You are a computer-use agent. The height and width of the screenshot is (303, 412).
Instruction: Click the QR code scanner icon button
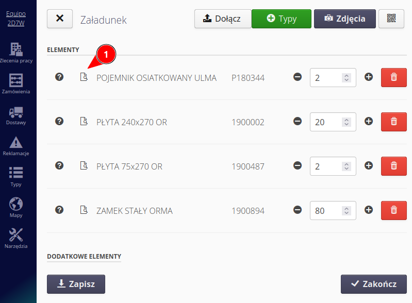coord(391,19)
